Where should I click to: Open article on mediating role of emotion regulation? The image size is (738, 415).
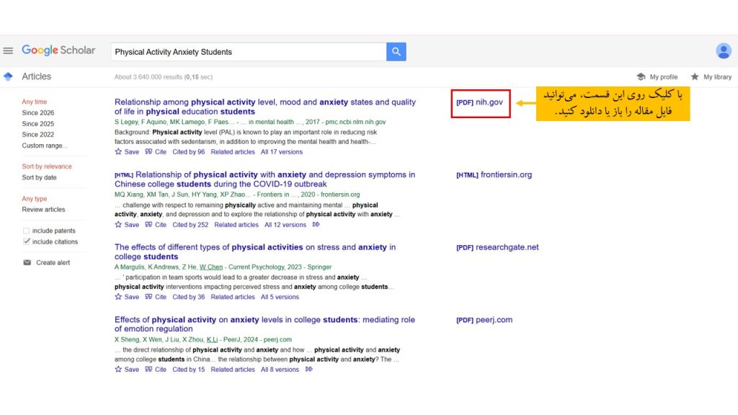click(x=264, y=324)
